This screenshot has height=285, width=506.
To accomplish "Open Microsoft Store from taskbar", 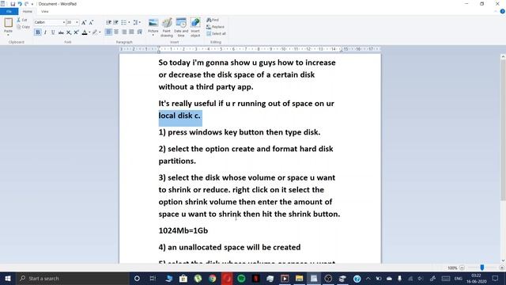I will (183, 278).
